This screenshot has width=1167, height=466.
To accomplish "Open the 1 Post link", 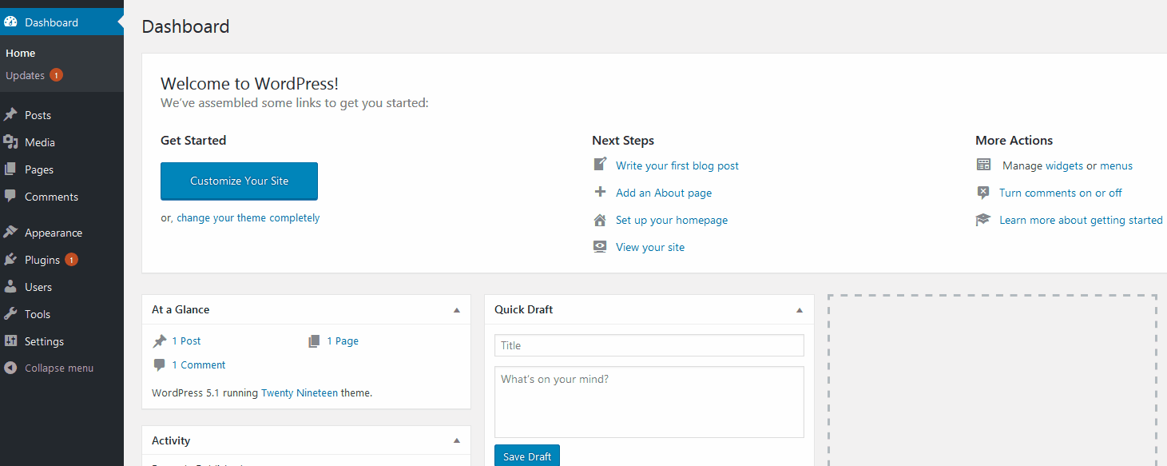I will click(x=186, y=341).
